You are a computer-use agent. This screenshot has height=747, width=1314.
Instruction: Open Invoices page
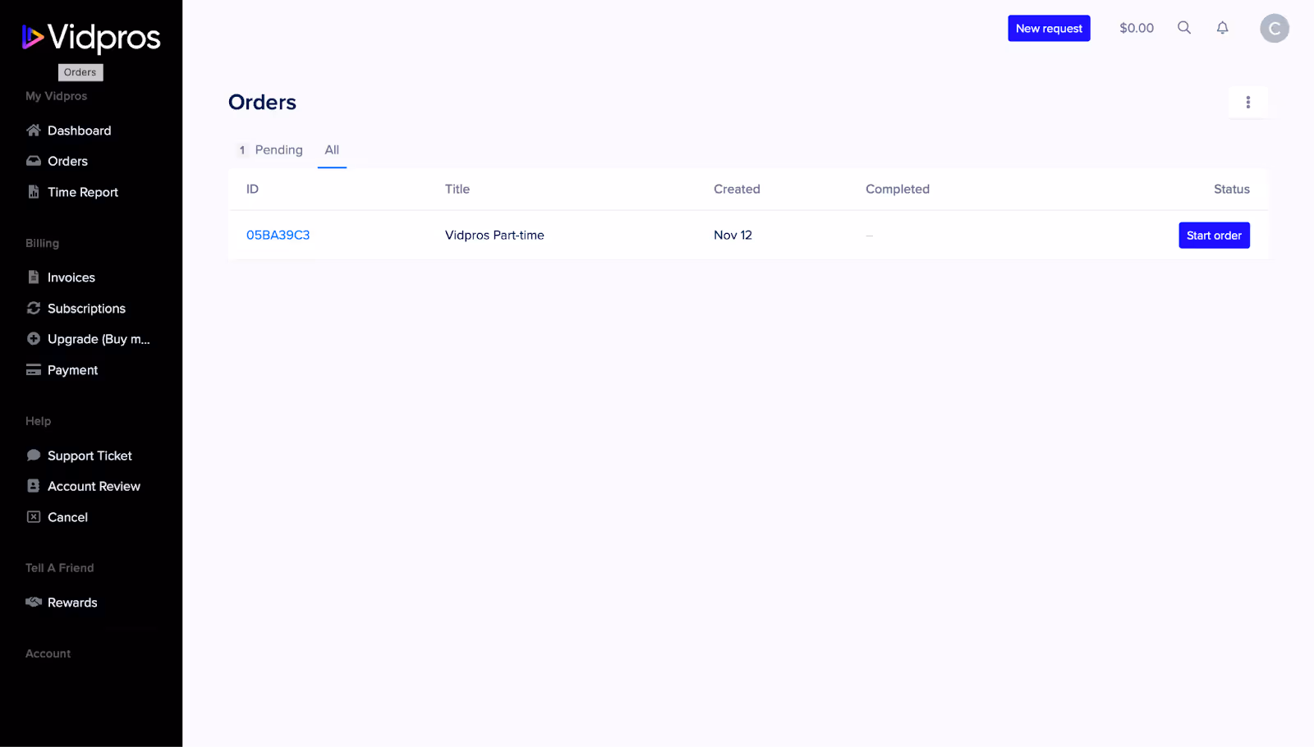click(x=71, y=277)
